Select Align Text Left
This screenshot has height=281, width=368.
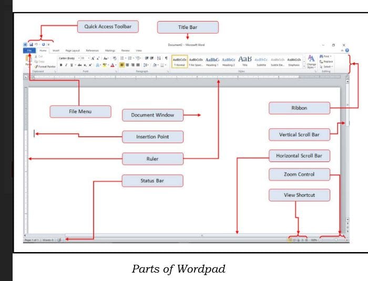122,65
